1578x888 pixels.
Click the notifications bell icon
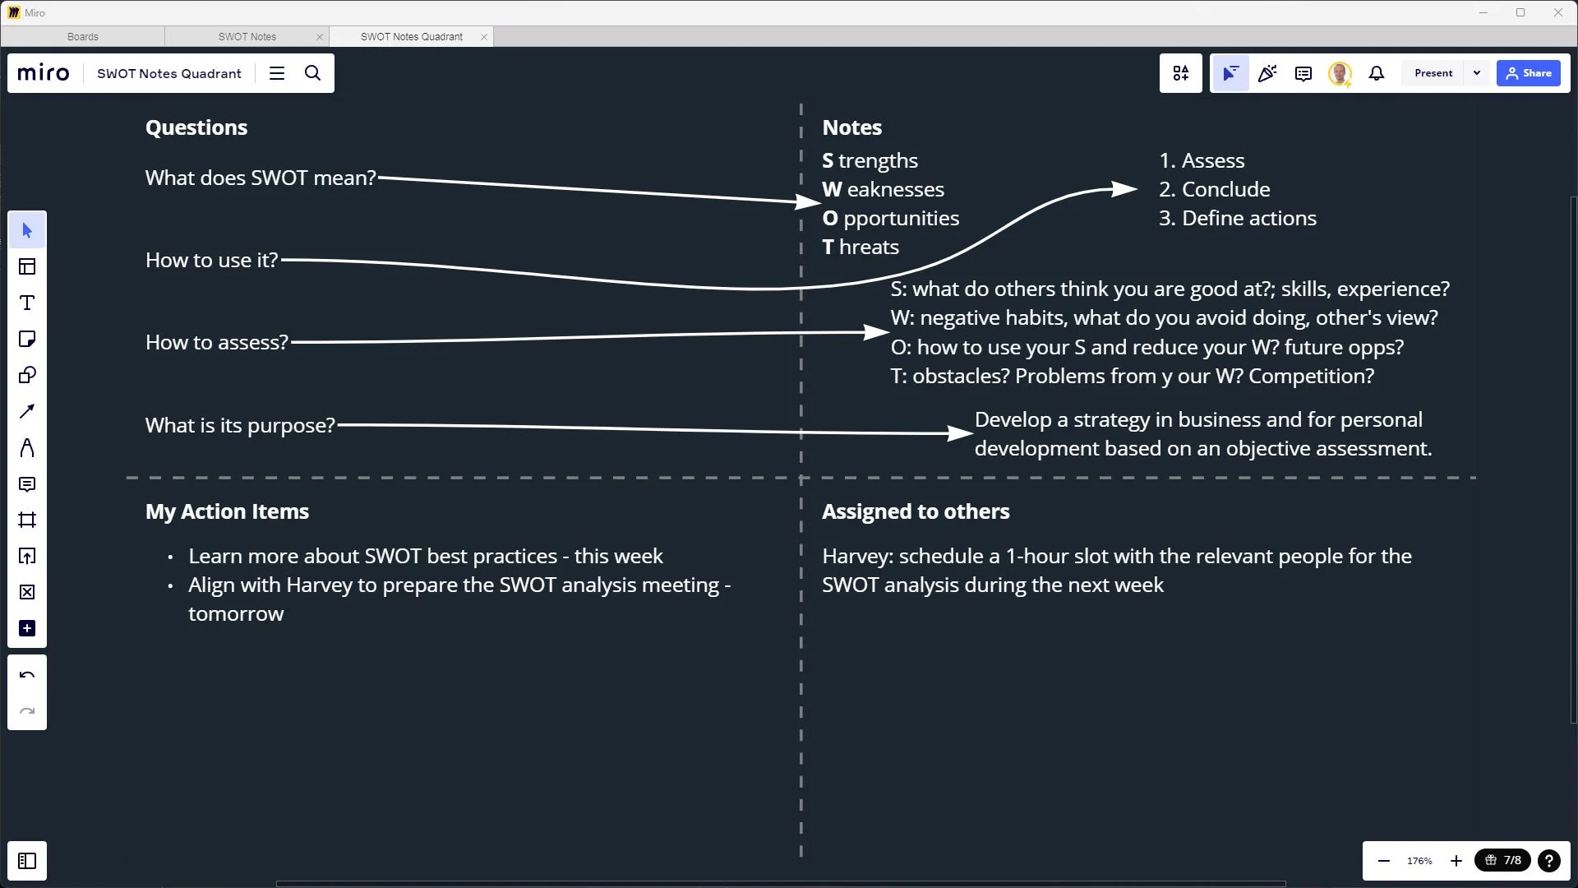point(1377,73)
